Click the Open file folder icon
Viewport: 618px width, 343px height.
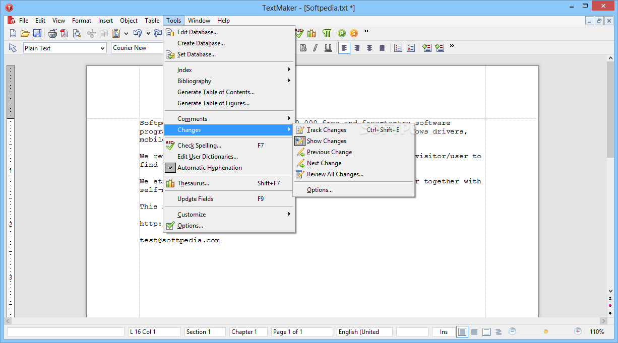25,33
